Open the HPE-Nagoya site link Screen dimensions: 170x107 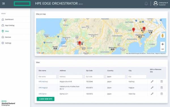coord(43,88)
